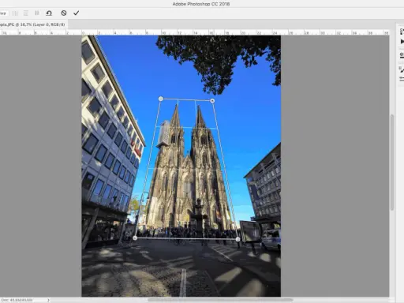
Task: Open the Doc size status info arrow
Action: [x=48, y=300]
